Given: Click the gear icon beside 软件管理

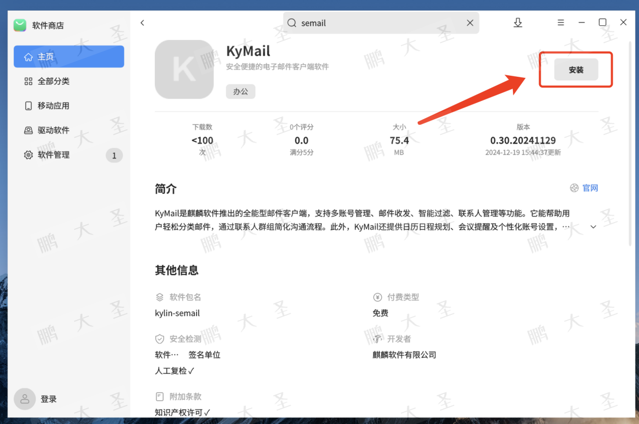Looking at the screenshot, I should click(28, 155).
